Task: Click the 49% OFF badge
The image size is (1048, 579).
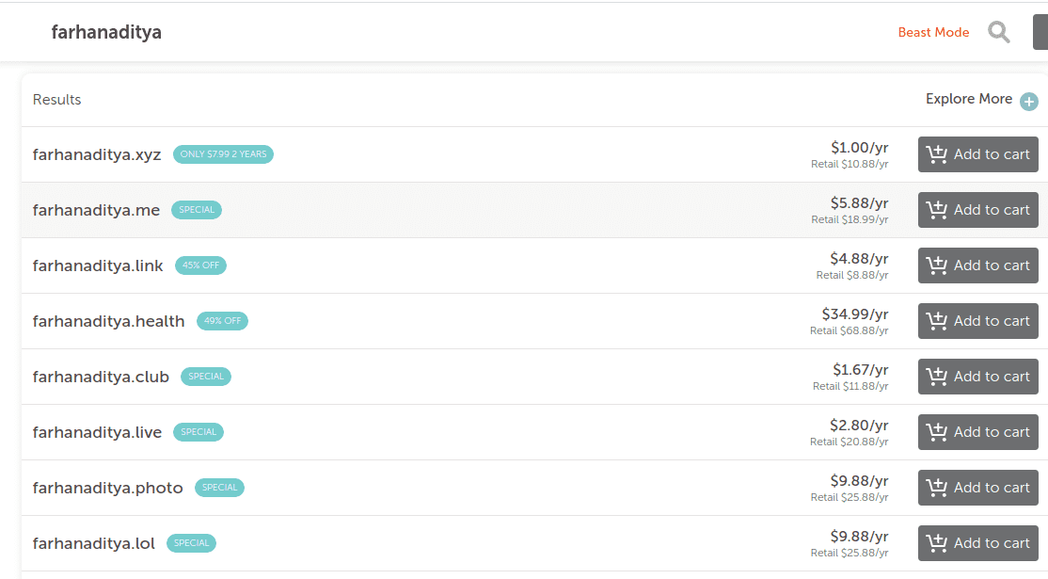Action: tap(222, 321)
